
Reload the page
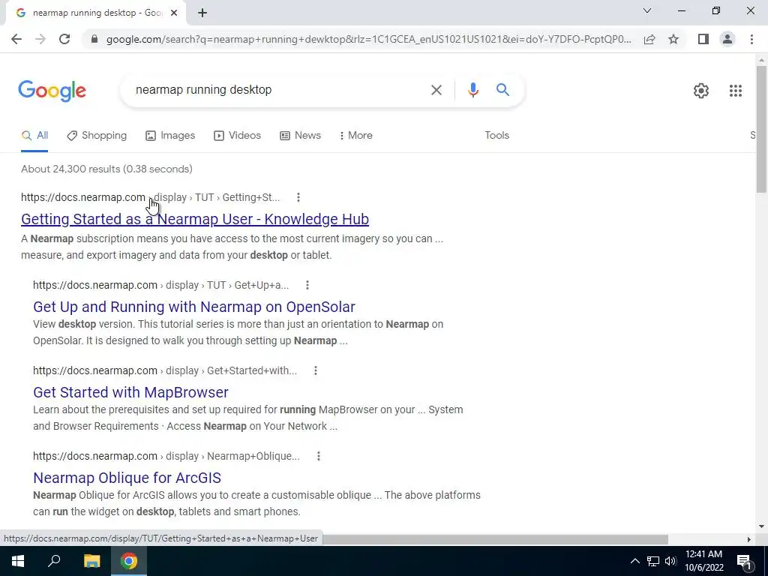(x=64, y=39)
